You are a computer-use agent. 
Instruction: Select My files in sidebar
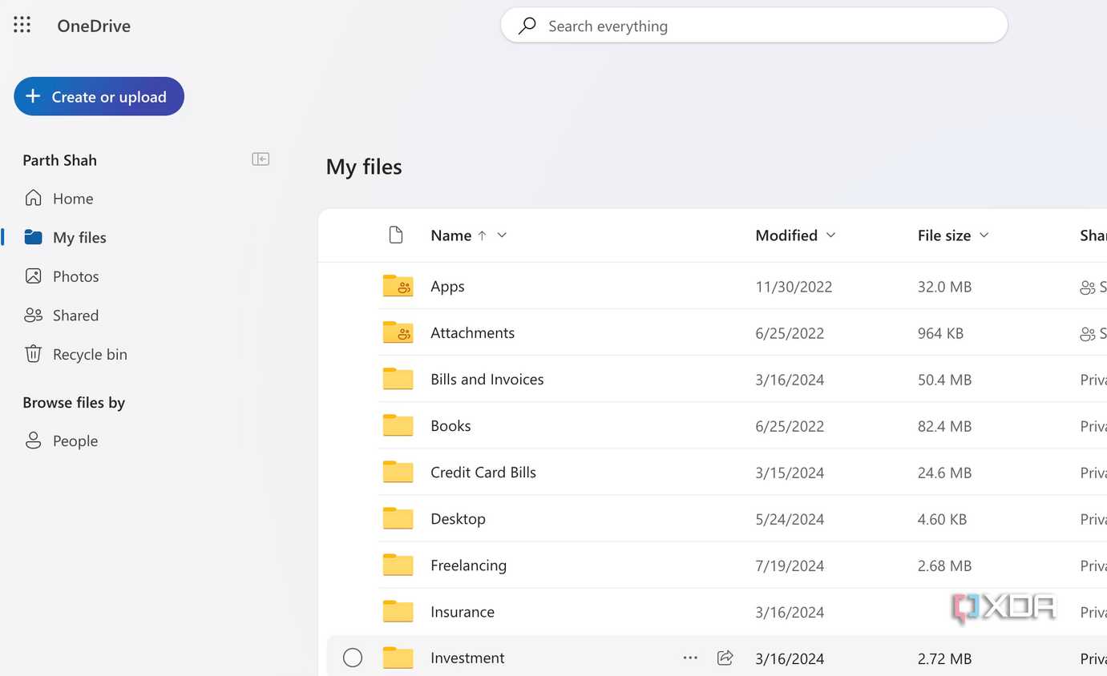click(x=65, y=237)
